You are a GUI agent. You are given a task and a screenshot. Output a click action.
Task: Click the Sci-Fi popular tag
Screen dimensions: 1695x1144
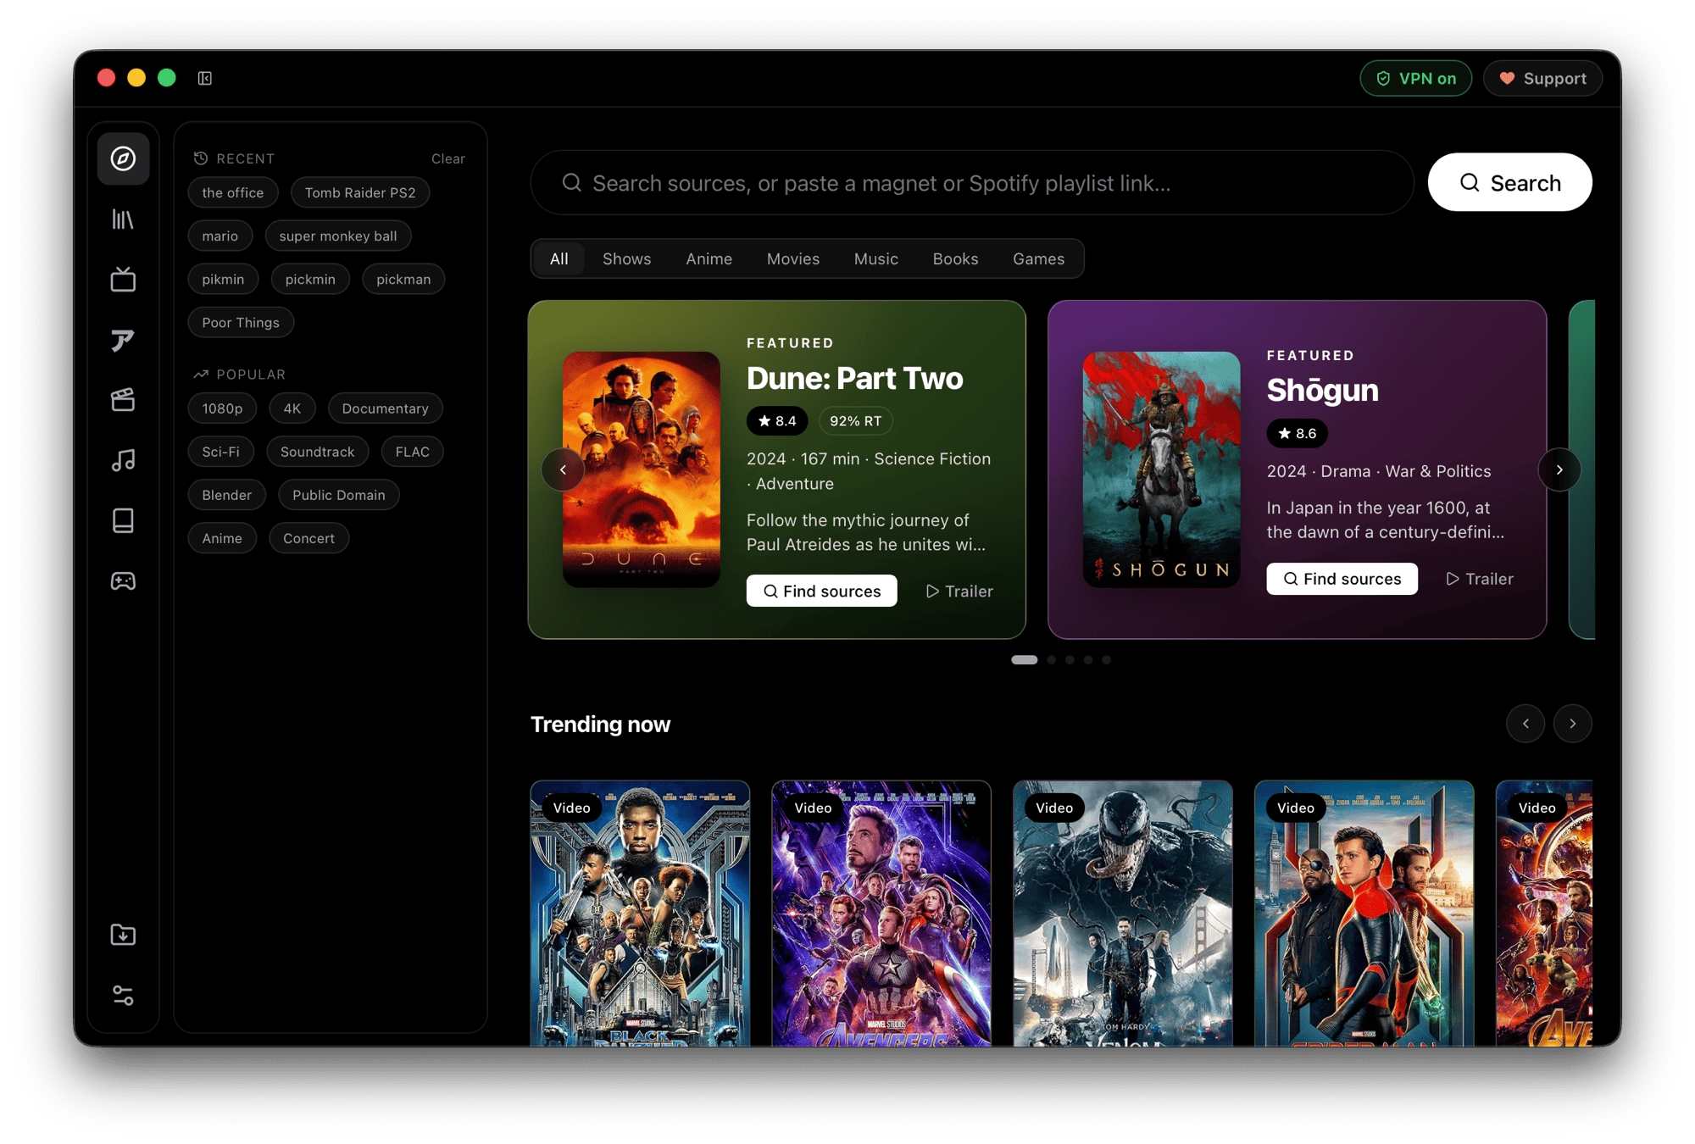[220, 452]
